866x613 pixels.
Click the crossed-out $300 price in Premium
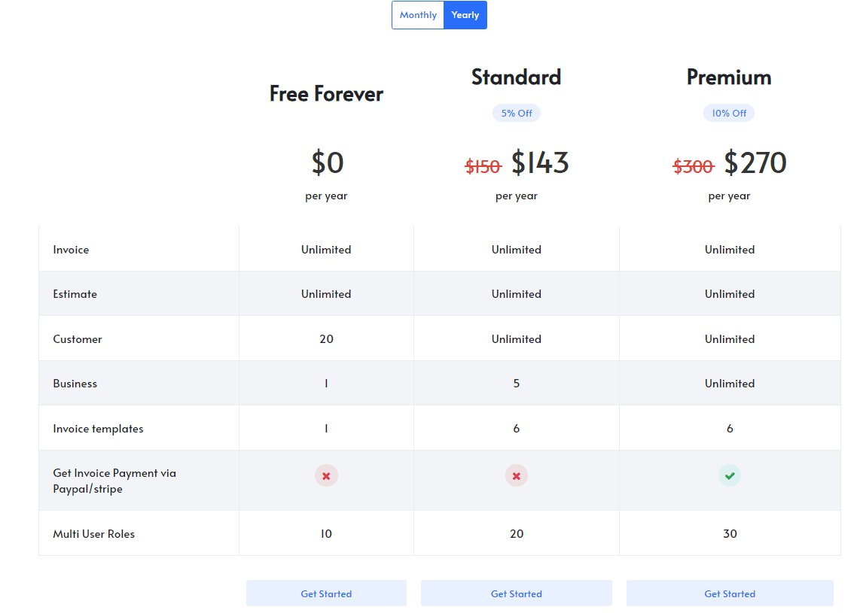pyautogui.click(x=693, y=166)
